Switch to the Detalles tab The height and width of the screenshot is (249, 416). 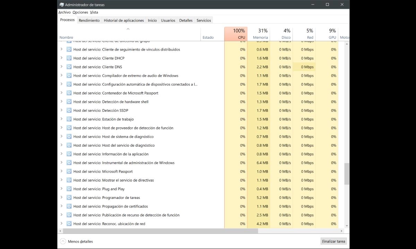[185, 20]
